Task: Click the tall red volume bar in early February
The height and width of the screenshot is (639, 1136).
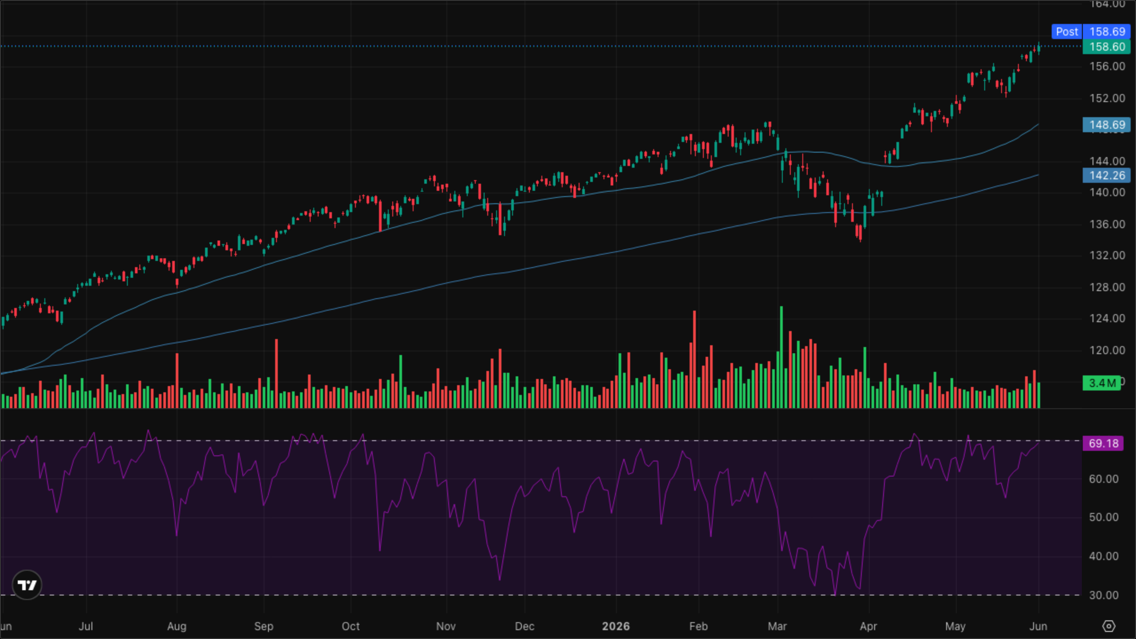Action: pyautogui.click(x=694, y=359)
